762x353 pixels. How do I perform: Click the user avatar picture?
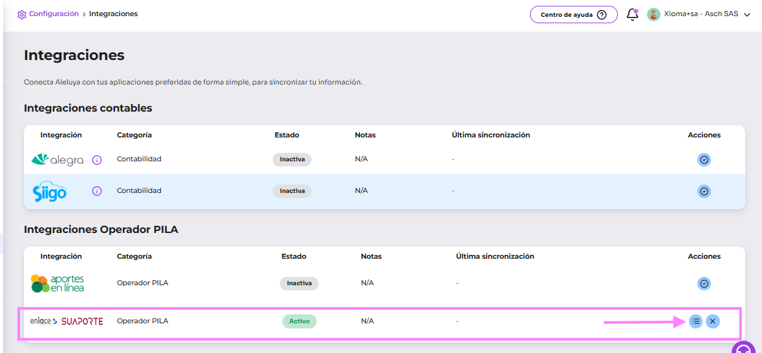653,14
